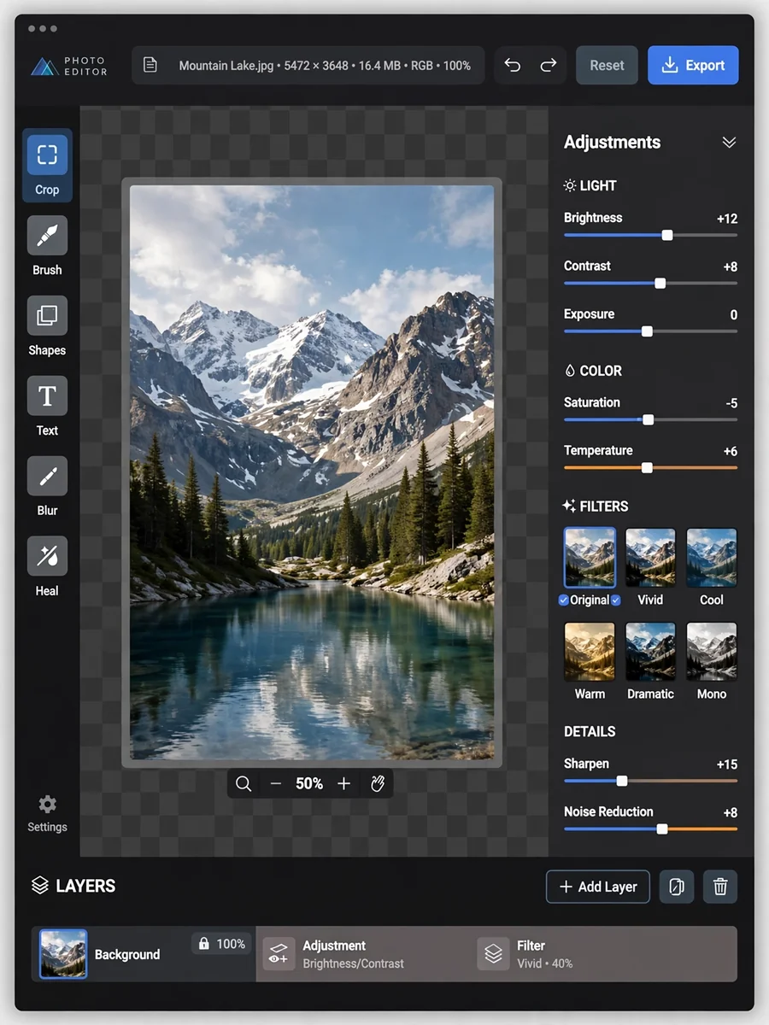The width and height of the screenshot is (769, 1025).
Task: Apply the Vivid filter thumbnail
Action: [650, 557]
